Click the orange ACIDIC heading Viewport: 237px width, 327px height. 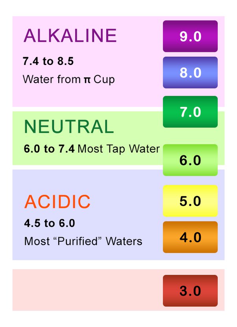[57, 202]
